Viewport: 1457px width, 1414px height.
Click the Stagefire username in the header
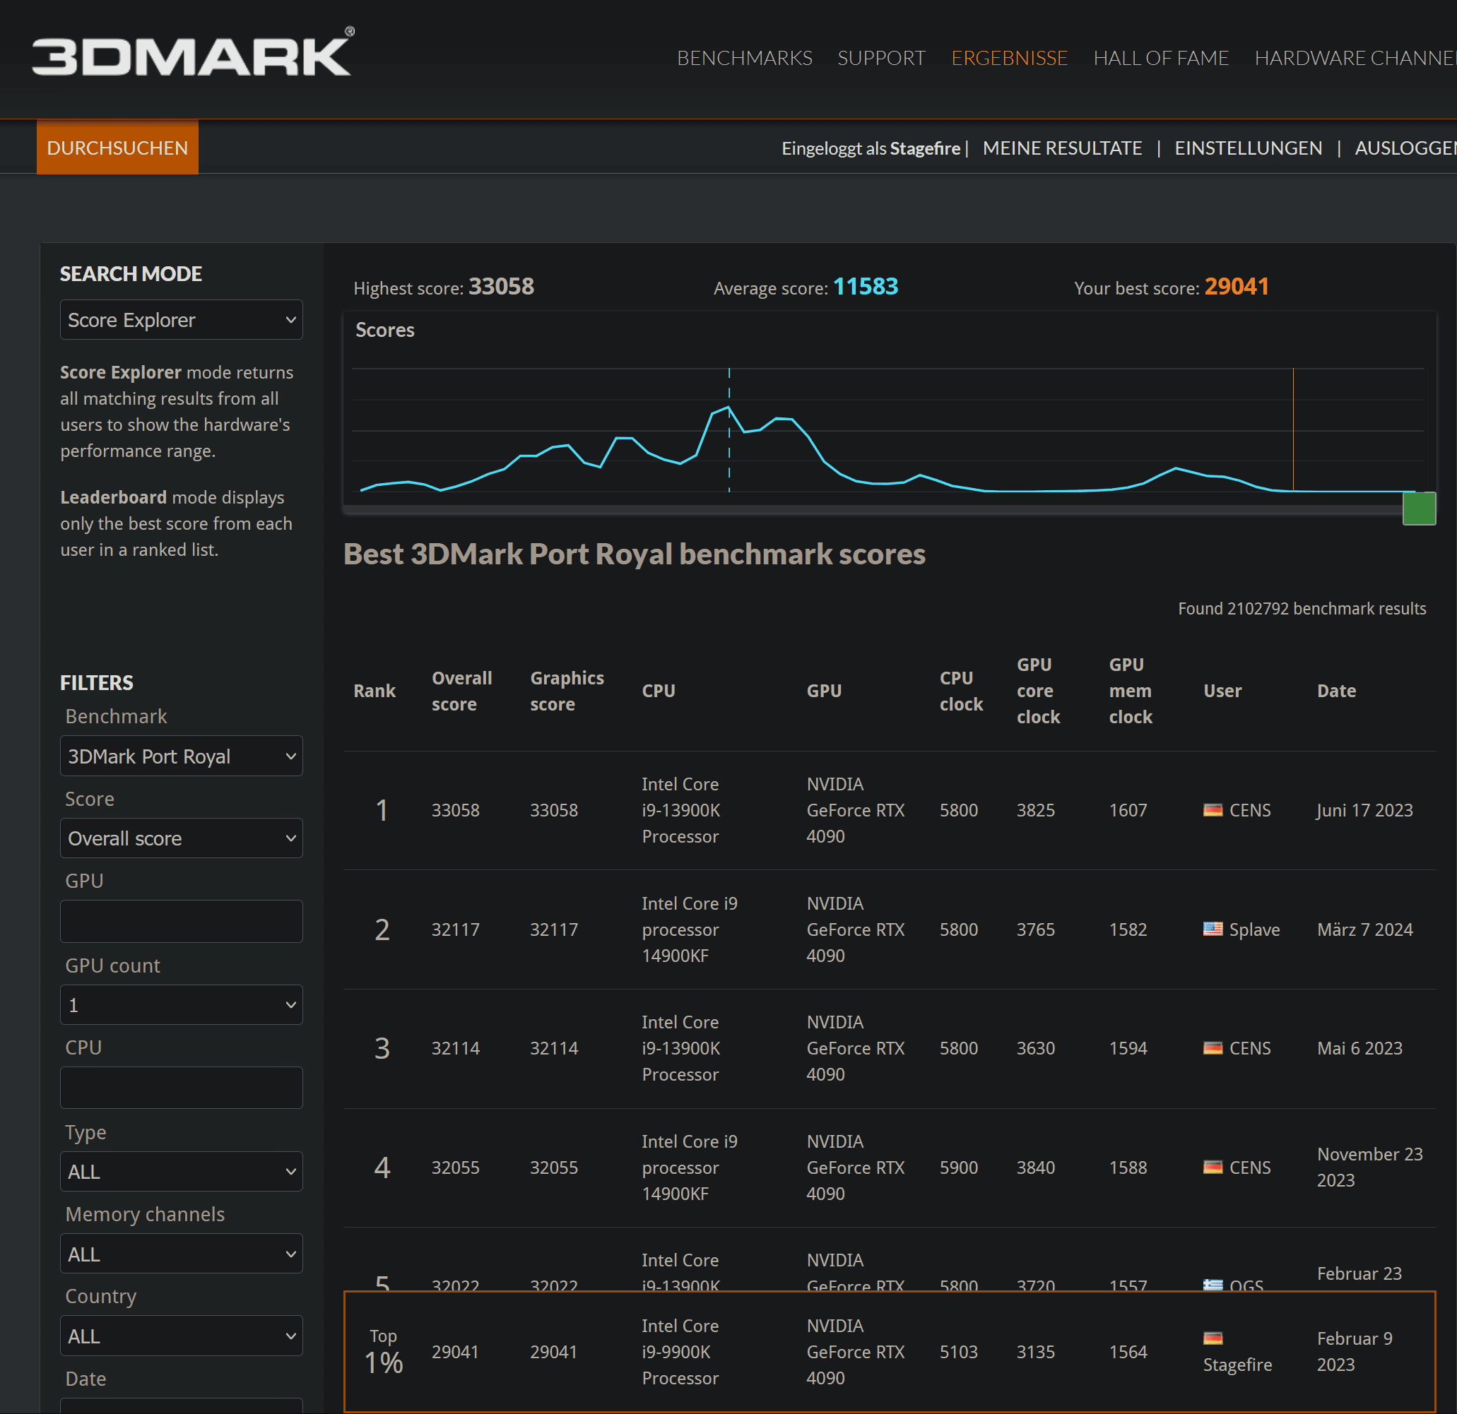coord(925,148)
